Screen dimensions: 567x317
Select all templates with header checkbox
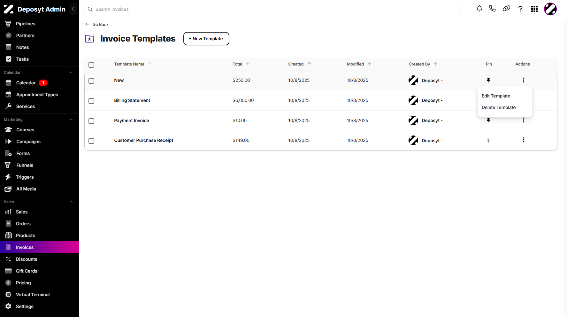91,65
